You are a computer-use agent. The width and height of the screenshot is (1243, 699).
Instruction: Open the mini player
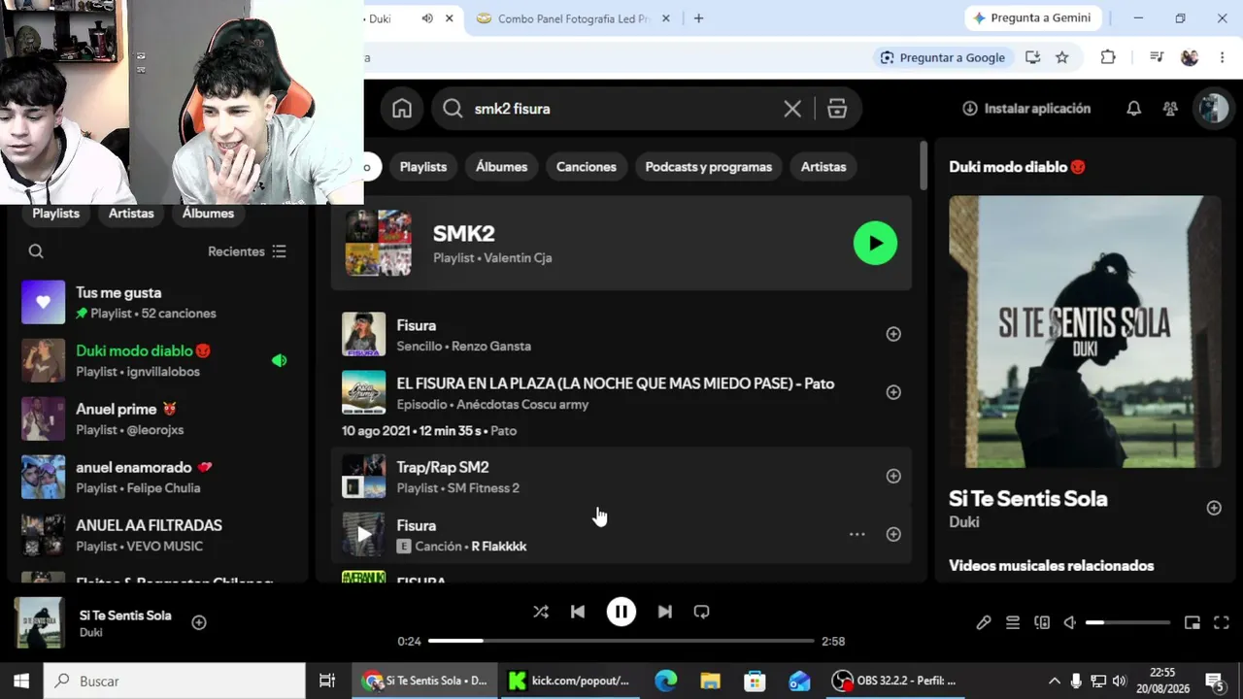(x=1193, y=622)
